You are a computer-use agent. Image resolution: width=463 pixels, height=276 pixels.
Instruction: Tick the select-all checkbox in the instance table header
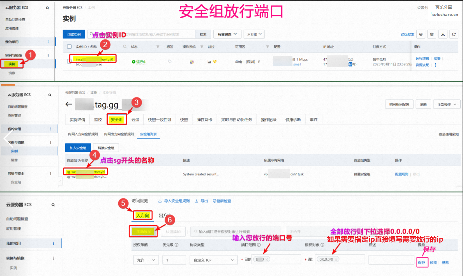click(x=69, y=47)
